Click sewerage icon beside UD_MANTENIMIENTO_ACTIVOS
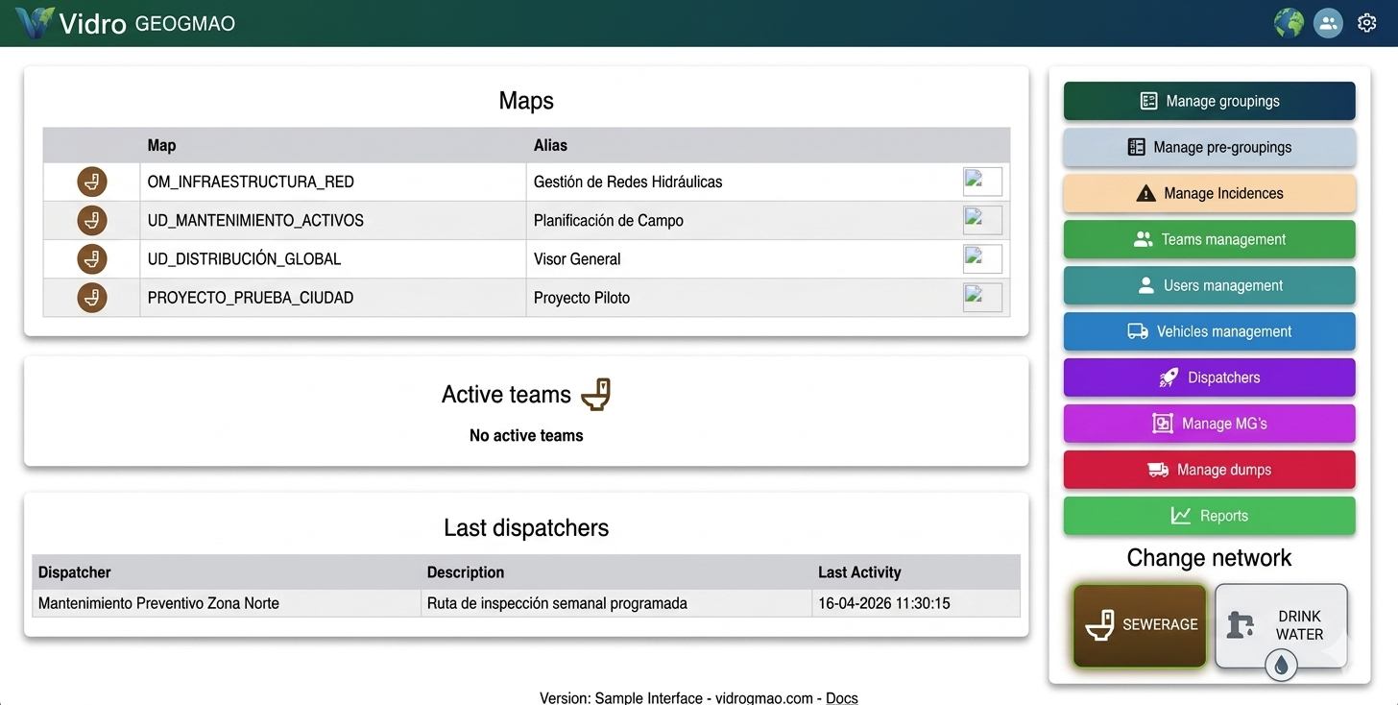 (92, 220)
